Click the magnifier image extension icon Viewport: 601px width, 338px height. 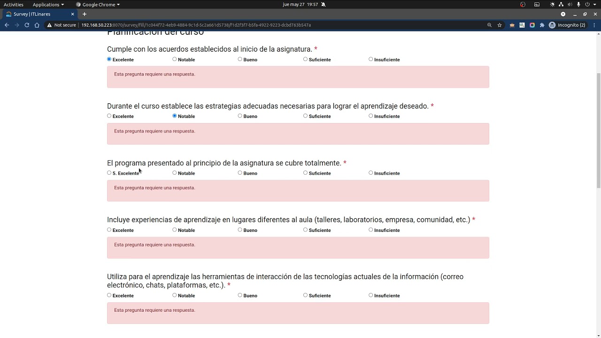coord(522,25)
